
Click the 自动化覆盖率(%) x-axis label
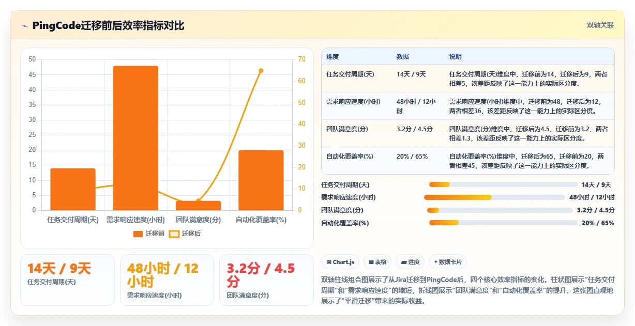[x=261, y=220]
